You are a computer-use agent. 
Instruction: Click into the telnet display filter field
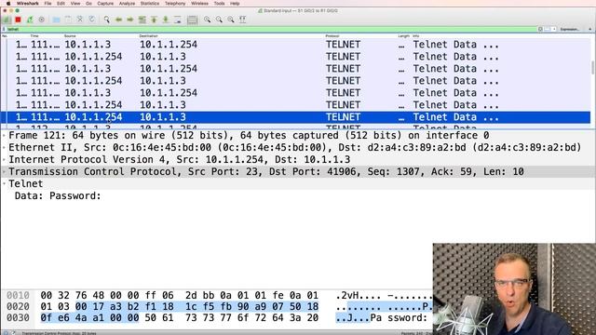272,29
